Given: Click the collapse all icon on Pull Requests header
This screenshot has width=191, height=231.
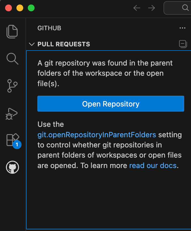Looking at the screenshot, I should pos(183,44).
